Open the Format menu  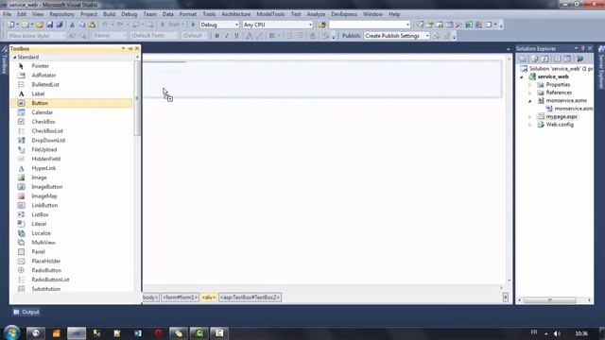(x=188, y=14)
